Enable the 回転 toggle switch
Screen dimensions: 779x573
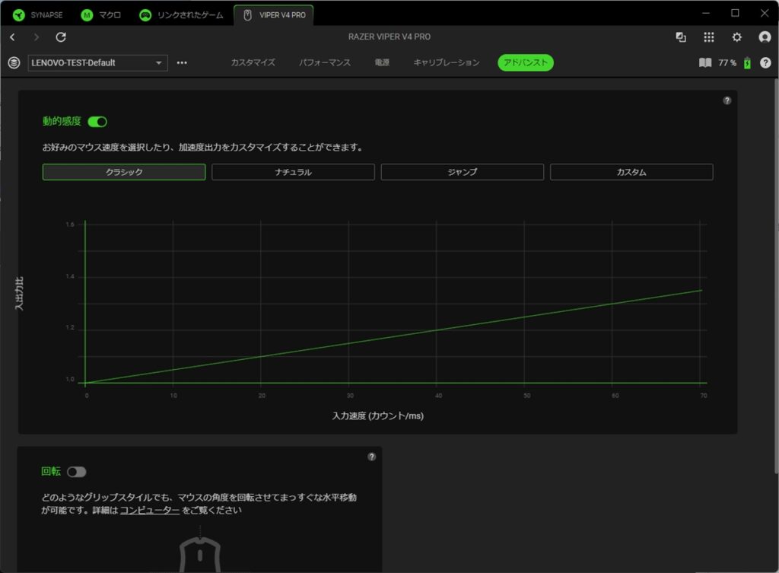click(x=76, y=472)
